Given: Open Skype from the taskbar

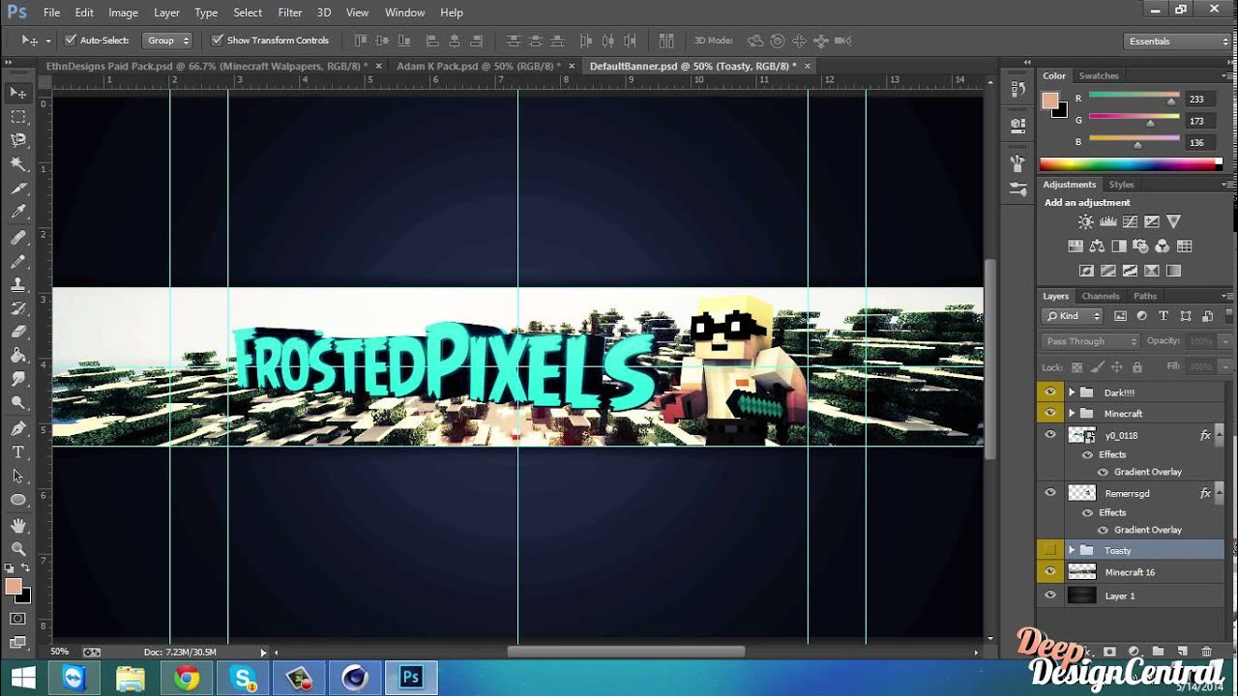Looking at the screenshot, I should 243,678.
